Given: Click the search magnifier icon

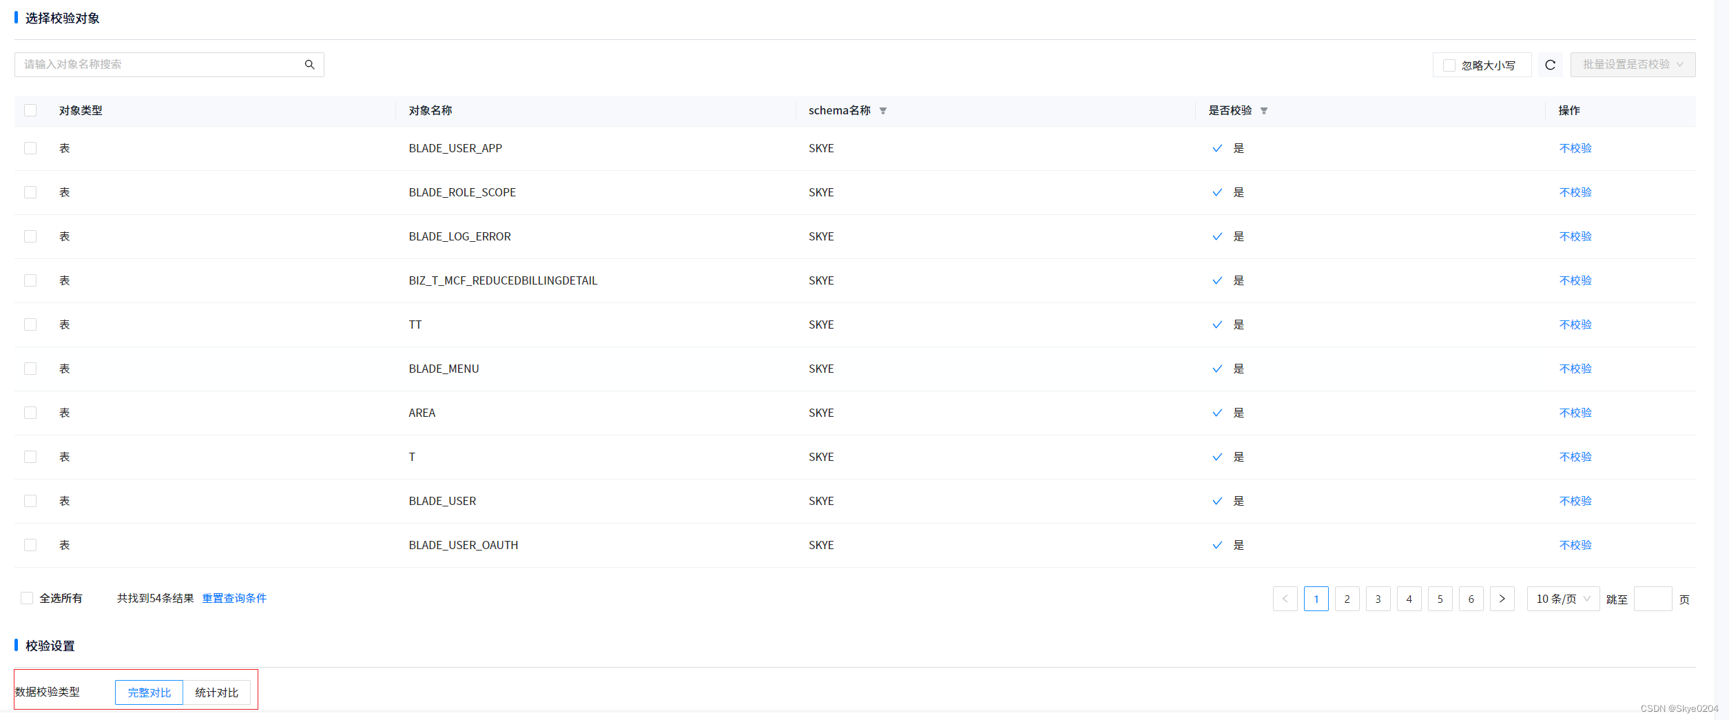Looking at the screenshot, I should coord(309,65).
